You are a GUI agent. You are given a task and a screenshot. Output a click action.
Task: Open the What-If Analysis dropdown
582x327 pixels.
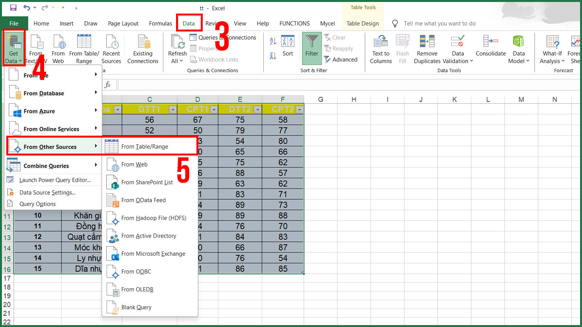click(551, 48)
